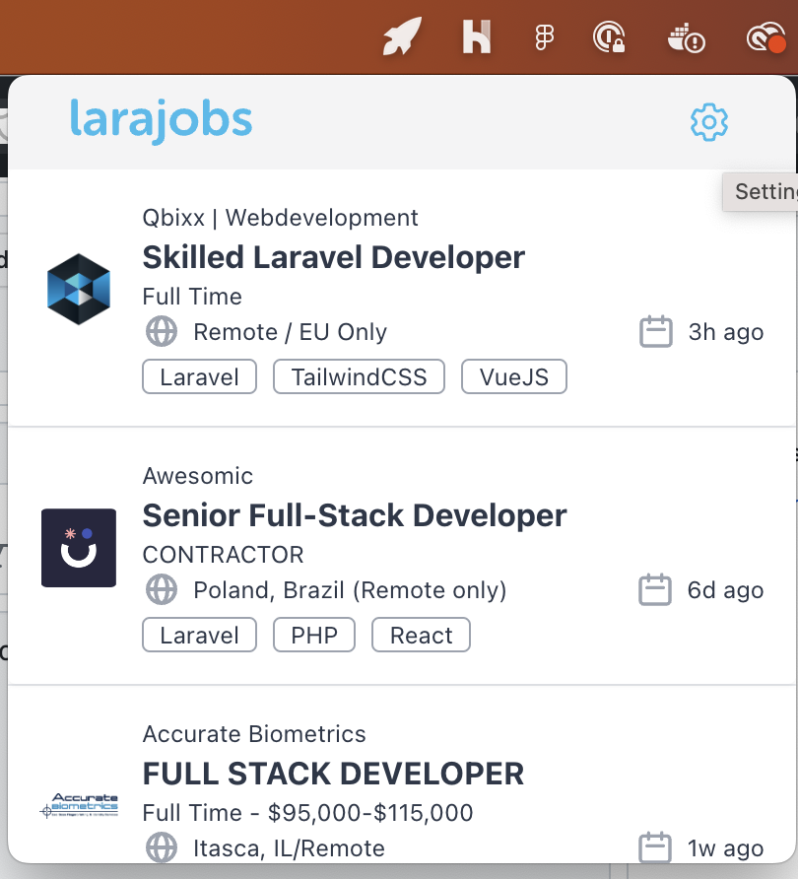Click the 1w ago posting time
Viewport: 798px width, 879px height.
click(x=726, y=848)
